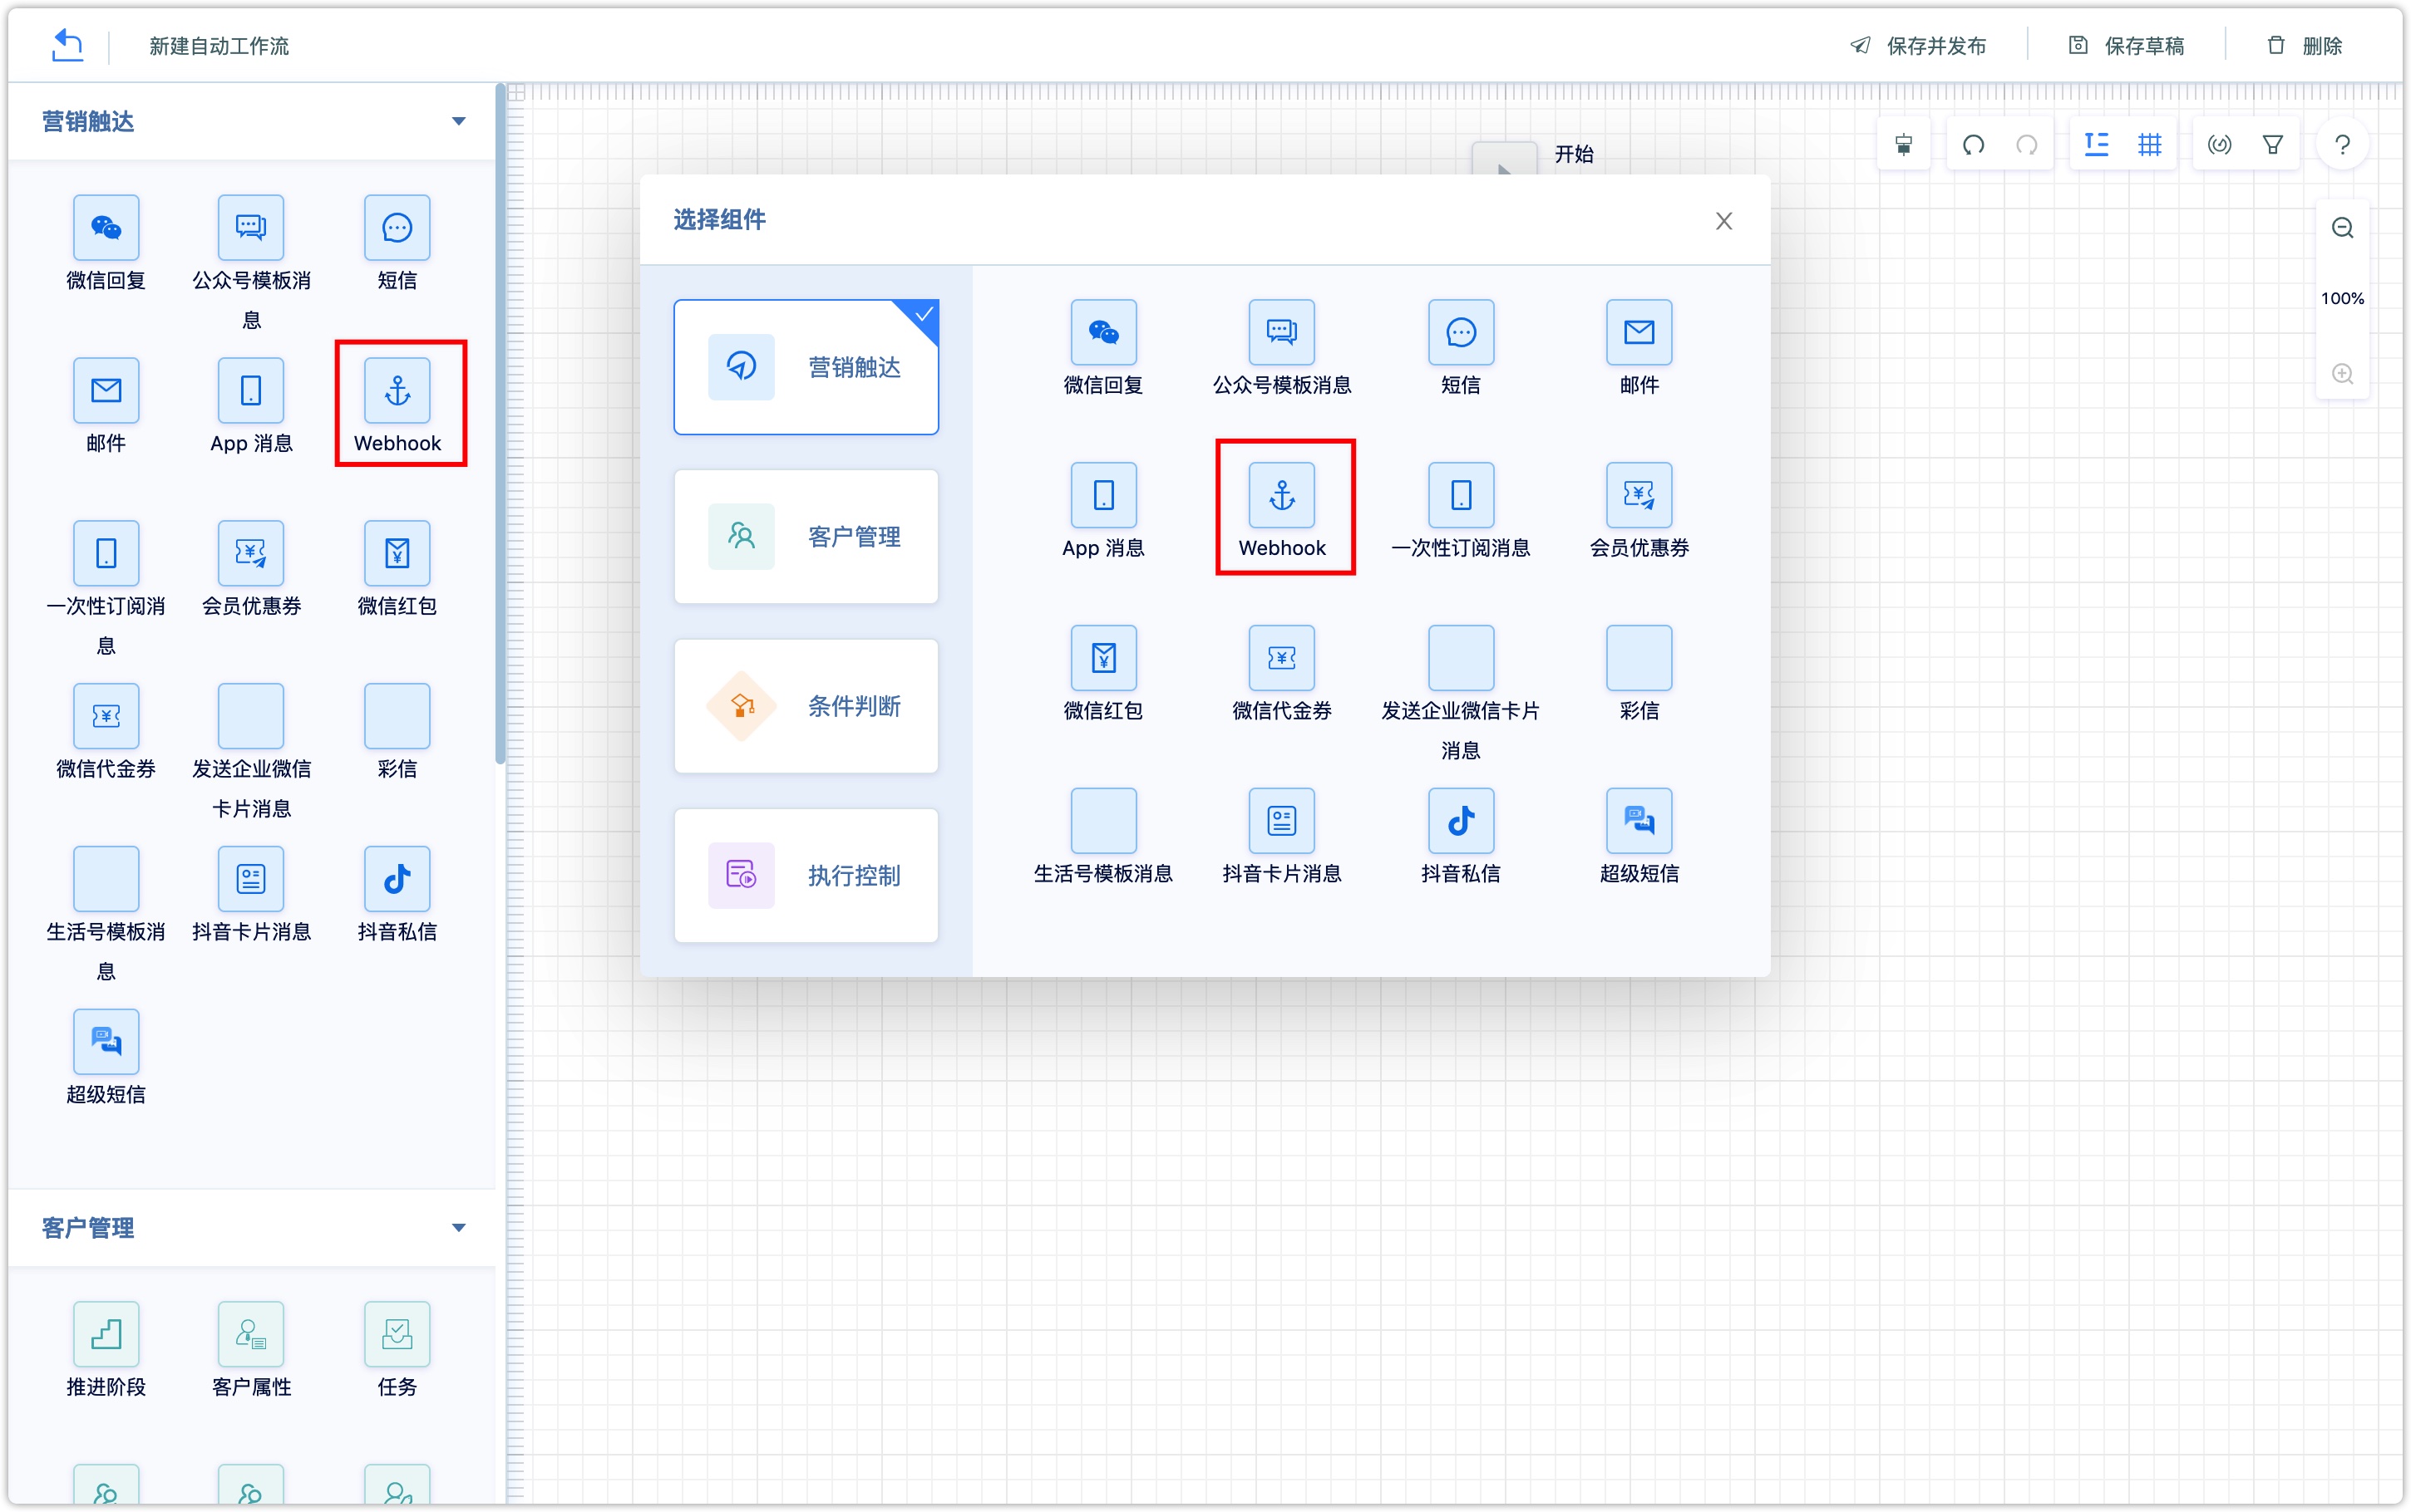Select 超级短信 icon in left sidebar
Image resolution: width=2411 pixels, height=1512 pixels.
click(106, 1041)
